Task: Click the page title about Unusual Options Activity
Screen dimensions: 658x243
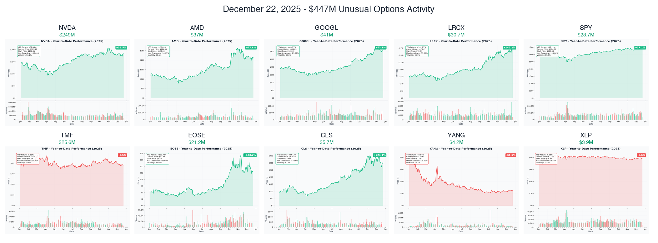Action: (x=329, y=9)
